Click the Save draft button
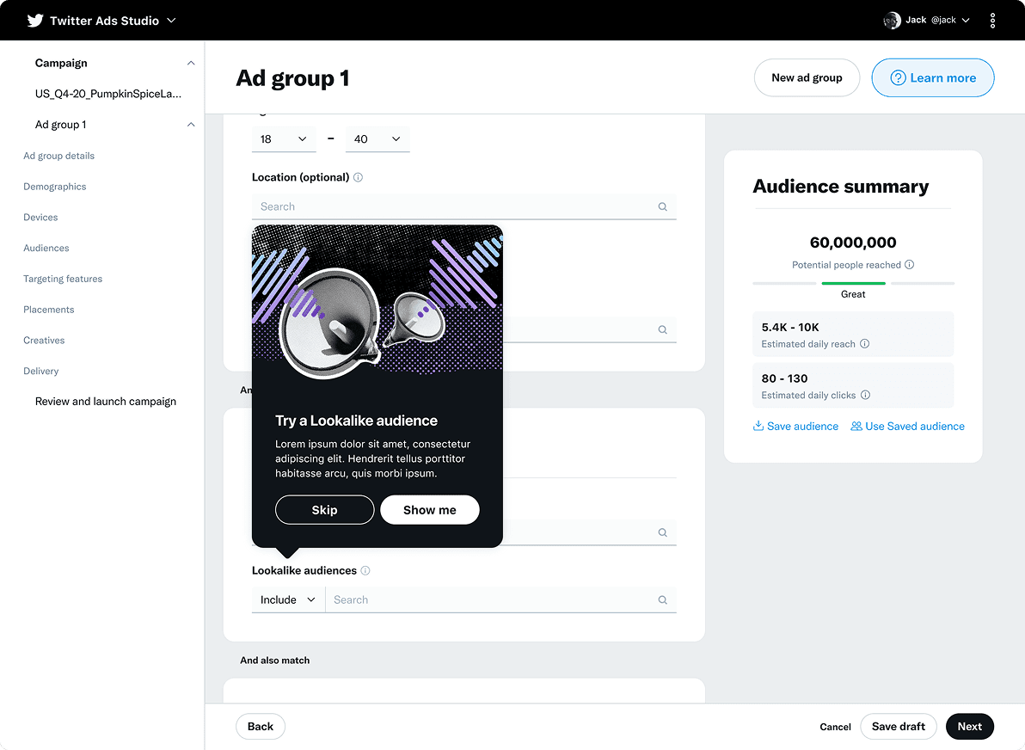Viewport: 1025px width, 750px height. (898, 726)
